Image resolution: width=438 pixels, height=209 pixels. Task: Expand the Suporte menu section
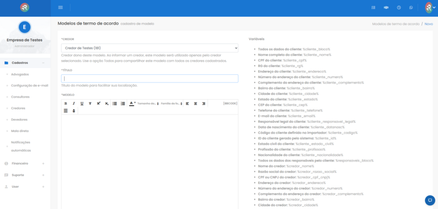43,175
